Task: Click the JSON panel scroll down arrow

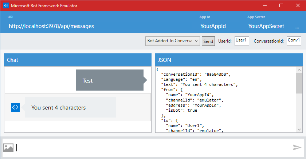Action: (x=299, y=130)
